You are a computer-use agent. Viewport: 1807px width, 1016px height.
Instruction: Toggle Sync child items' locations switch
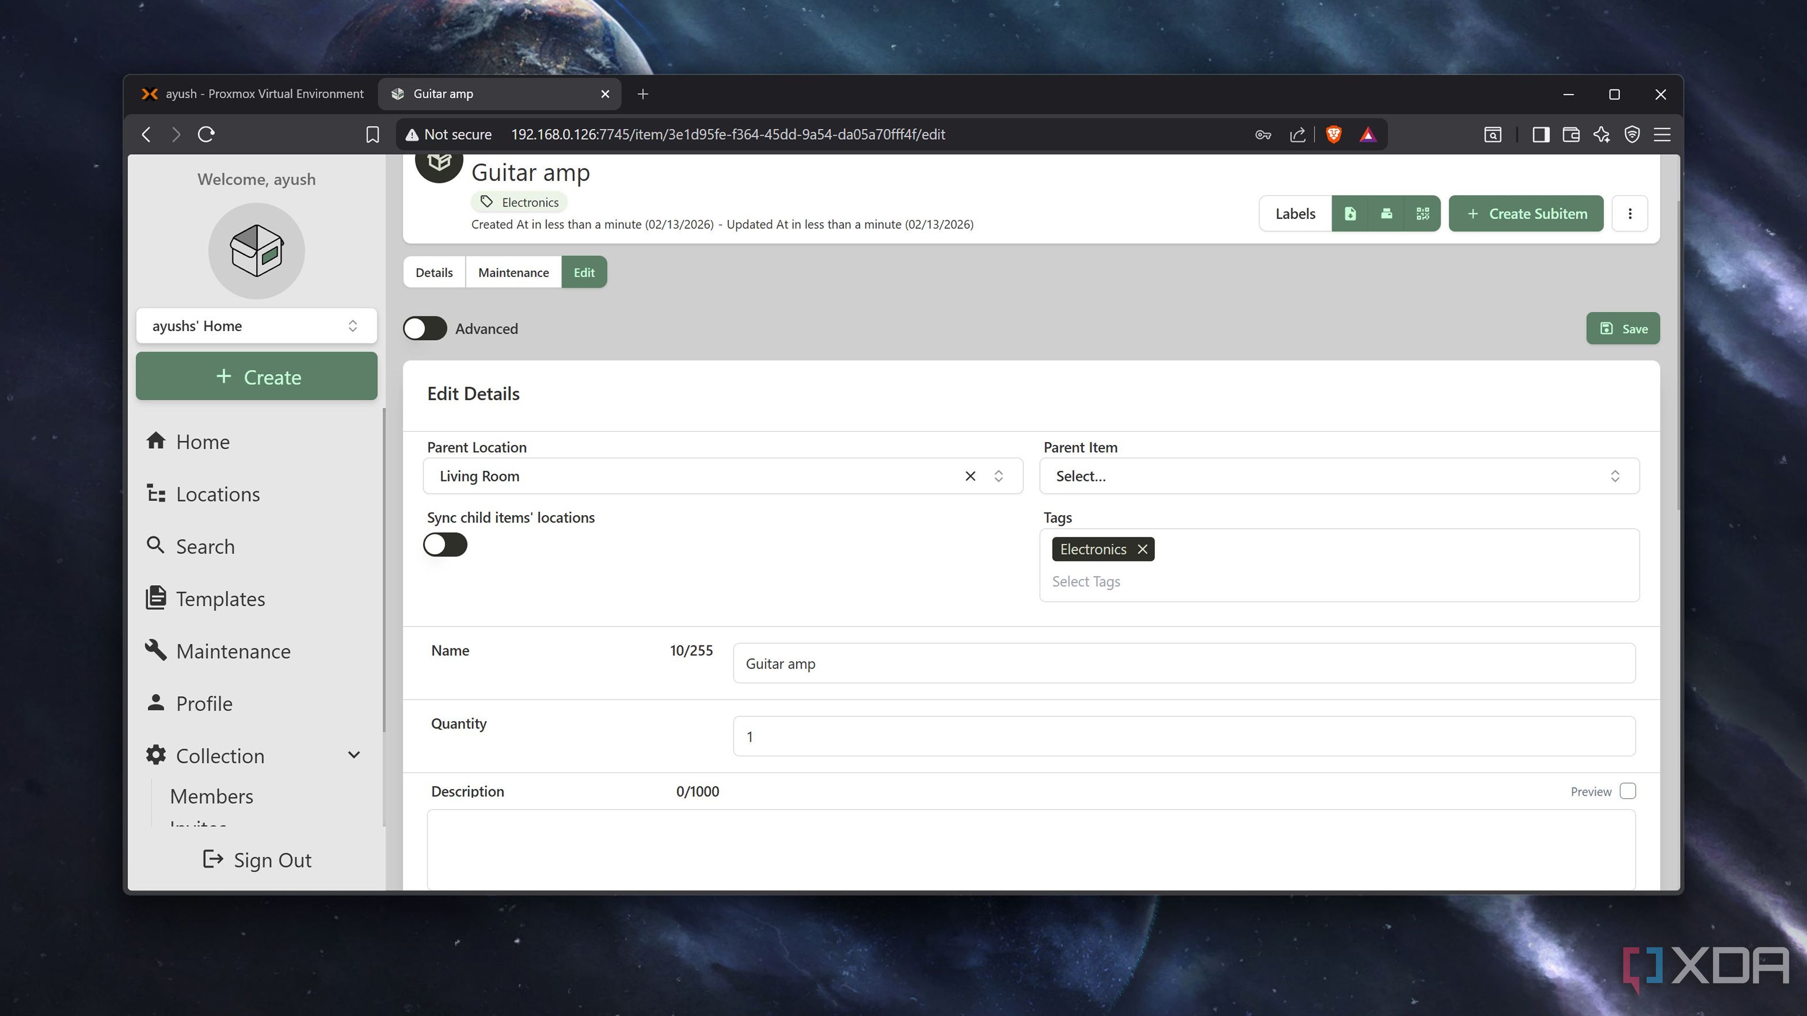click(x=445, y=545)
